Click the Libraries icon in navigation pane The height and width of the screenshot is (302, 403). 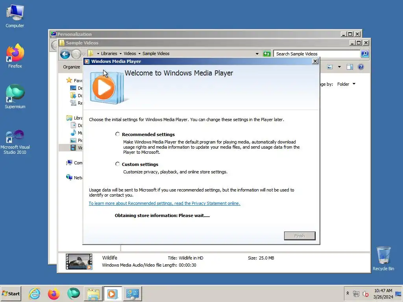(69, 118)
